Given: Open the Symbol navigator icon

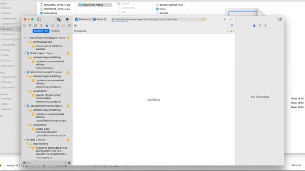Looking at the screenshot, I should (36, 26).
